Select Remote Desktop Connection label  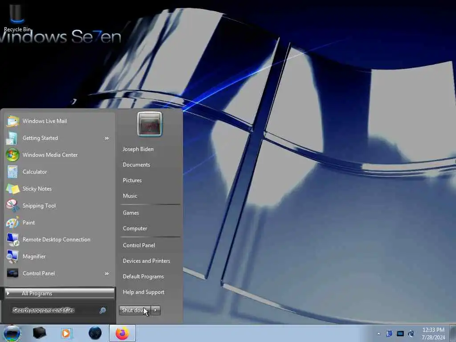[57, 240]
